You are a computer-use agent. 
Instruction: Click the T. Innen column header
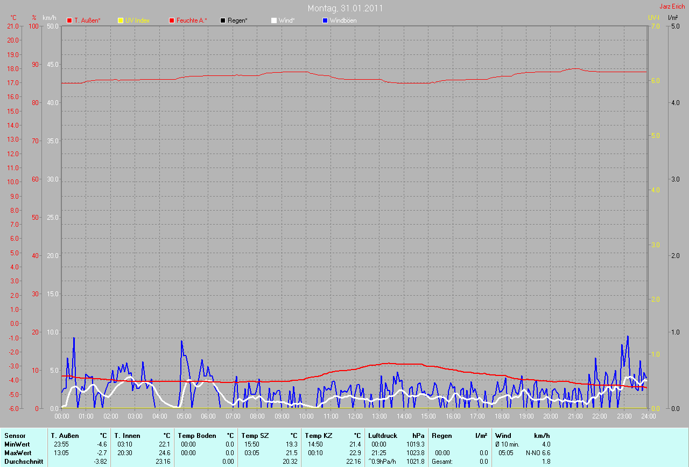pos(127,436)
